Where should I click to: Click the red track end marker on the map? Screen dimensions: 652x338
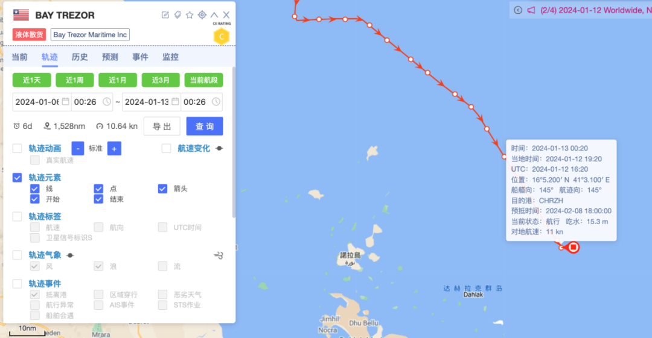(x=574, y=248)
